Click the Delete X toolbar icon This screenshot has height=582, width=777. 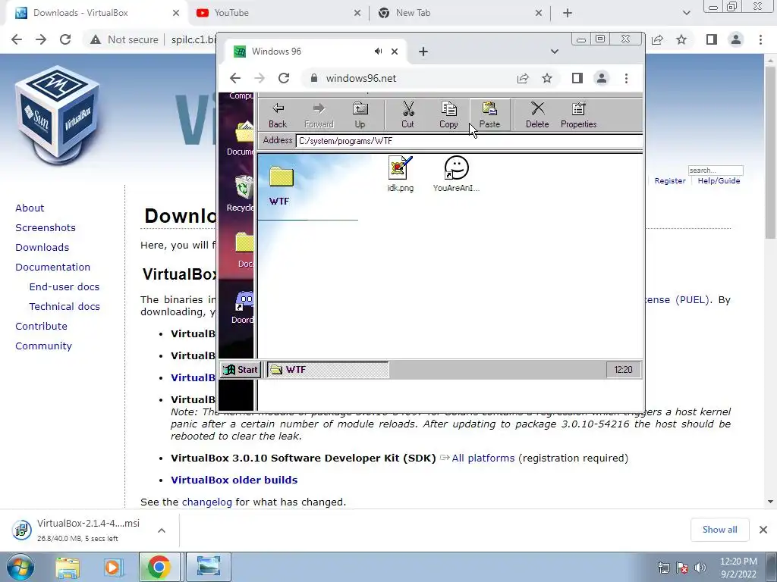537,115
